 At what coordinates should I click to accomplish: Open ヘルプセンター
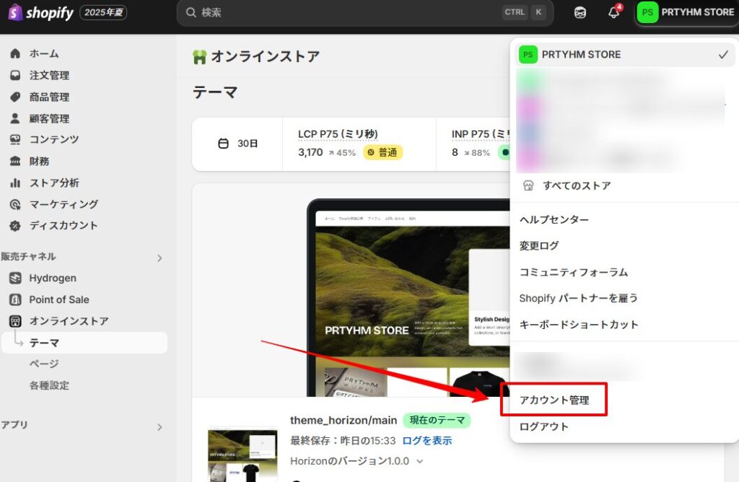pyautogui.click(x=554, y=219)
